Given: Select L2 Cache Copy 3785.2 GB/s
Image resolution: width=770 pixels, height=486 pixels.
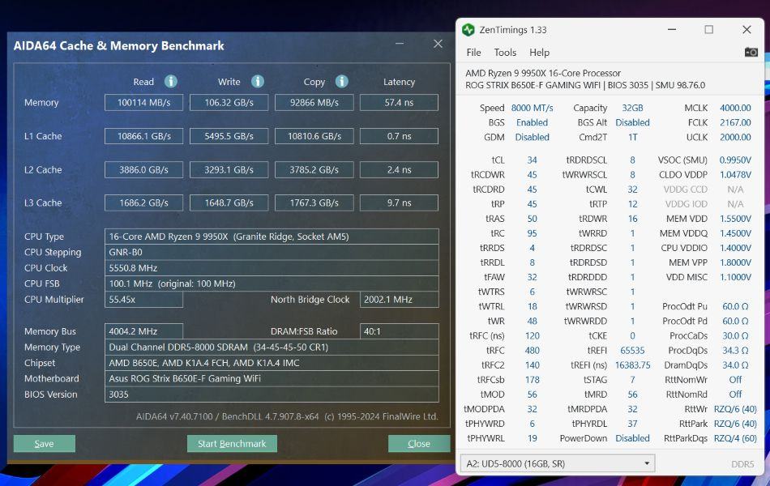Looking at the screenshot, I should tap(314, 169).
